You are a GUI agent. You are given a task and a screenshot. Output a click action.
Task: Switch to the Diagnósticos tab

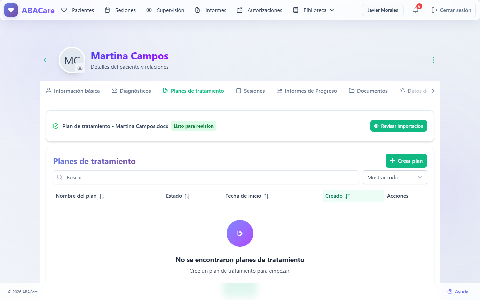pyautogui.click(x=131, y=91)
